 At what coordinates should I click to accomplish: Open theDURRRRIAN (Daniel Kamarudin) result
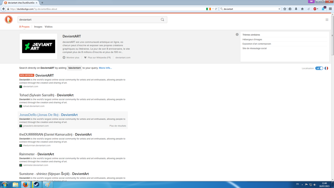55,135
